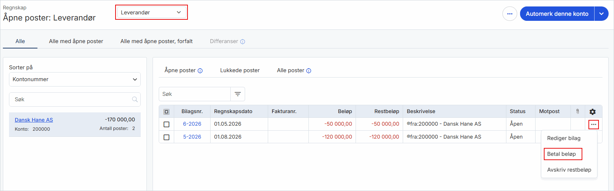614x191 pixels.
Task: Click the select-all icon in table header
Action: coord(166,112)
